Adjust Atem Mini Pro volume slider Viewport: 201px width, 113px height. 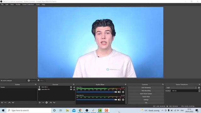tap(97, 100)
